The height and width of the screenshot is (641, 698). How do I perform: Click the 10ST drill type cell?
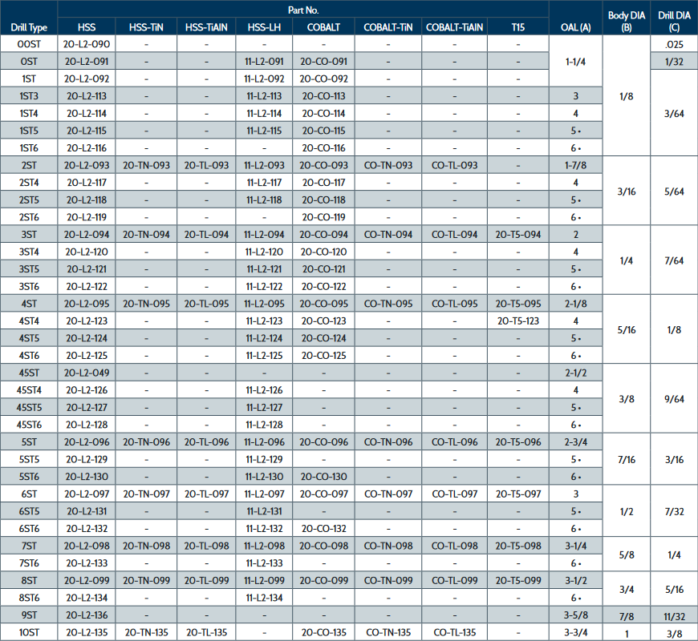[29, 632]
